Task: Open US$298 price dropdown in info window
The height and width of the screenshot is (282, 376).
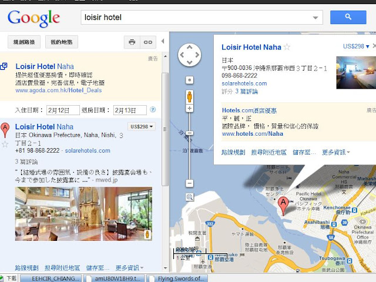Action: click(x=356, y=46)
